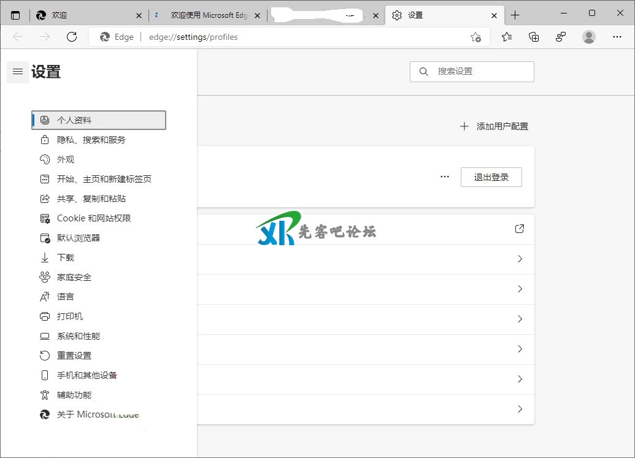This screenshot has width=635, height=458.
Task: Open profile more options ellipsis
Action: click(445, 177)
